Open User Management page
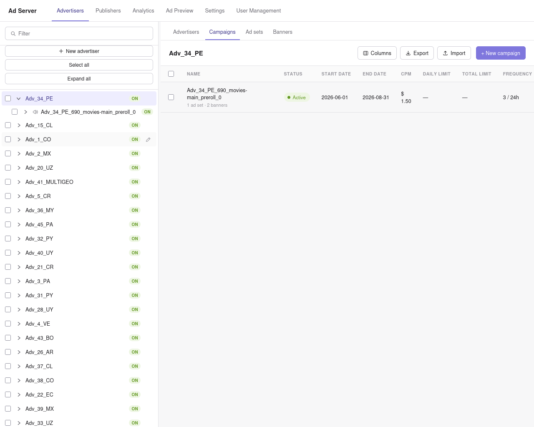Viewport: 534px width, 427px height. [259, 11]
